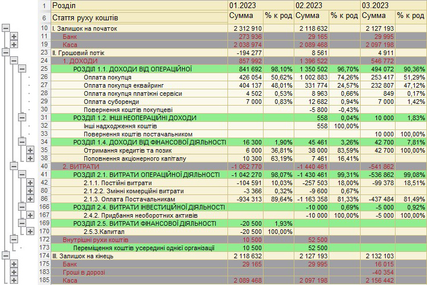Expand the Банк group at row 11
Screen dimensions: 427x285
point(14,37)
